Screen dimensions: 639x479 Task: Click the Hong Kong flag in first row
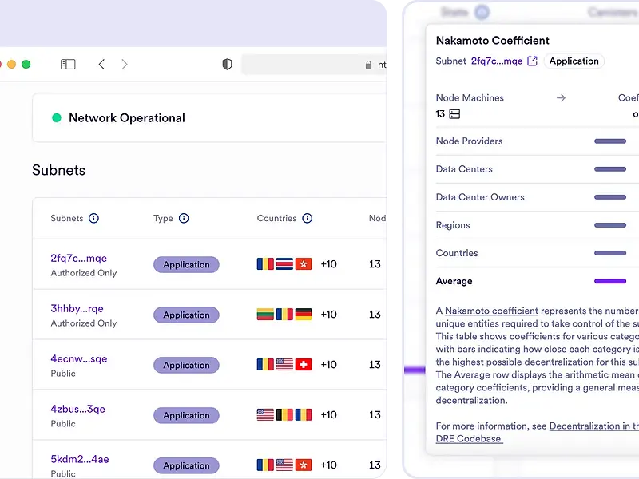[x=304, y=264]
